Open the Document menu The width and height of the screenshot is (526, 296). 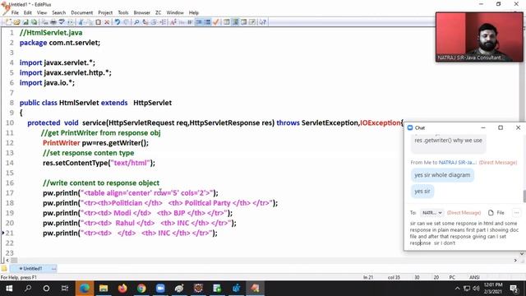(82, 13)
